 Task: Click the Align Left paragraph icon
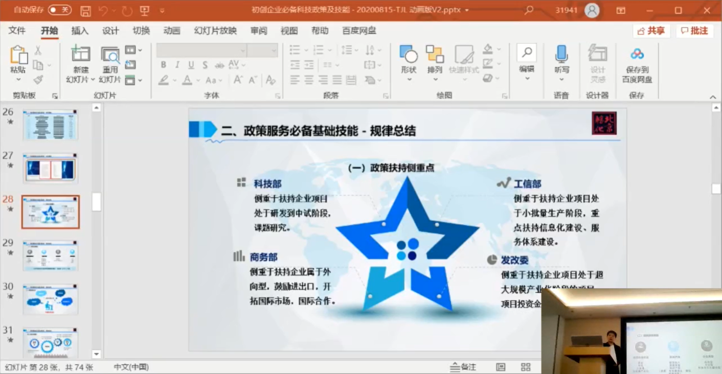pos(295,80)
